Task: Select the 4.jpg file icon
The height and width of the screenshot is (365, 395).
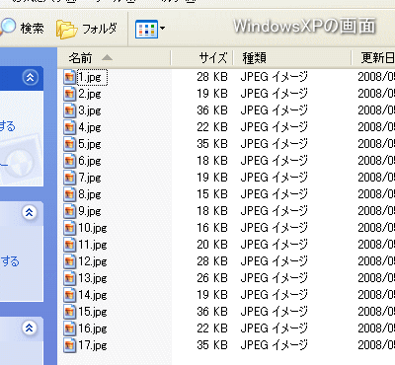Action: (69, 127)
